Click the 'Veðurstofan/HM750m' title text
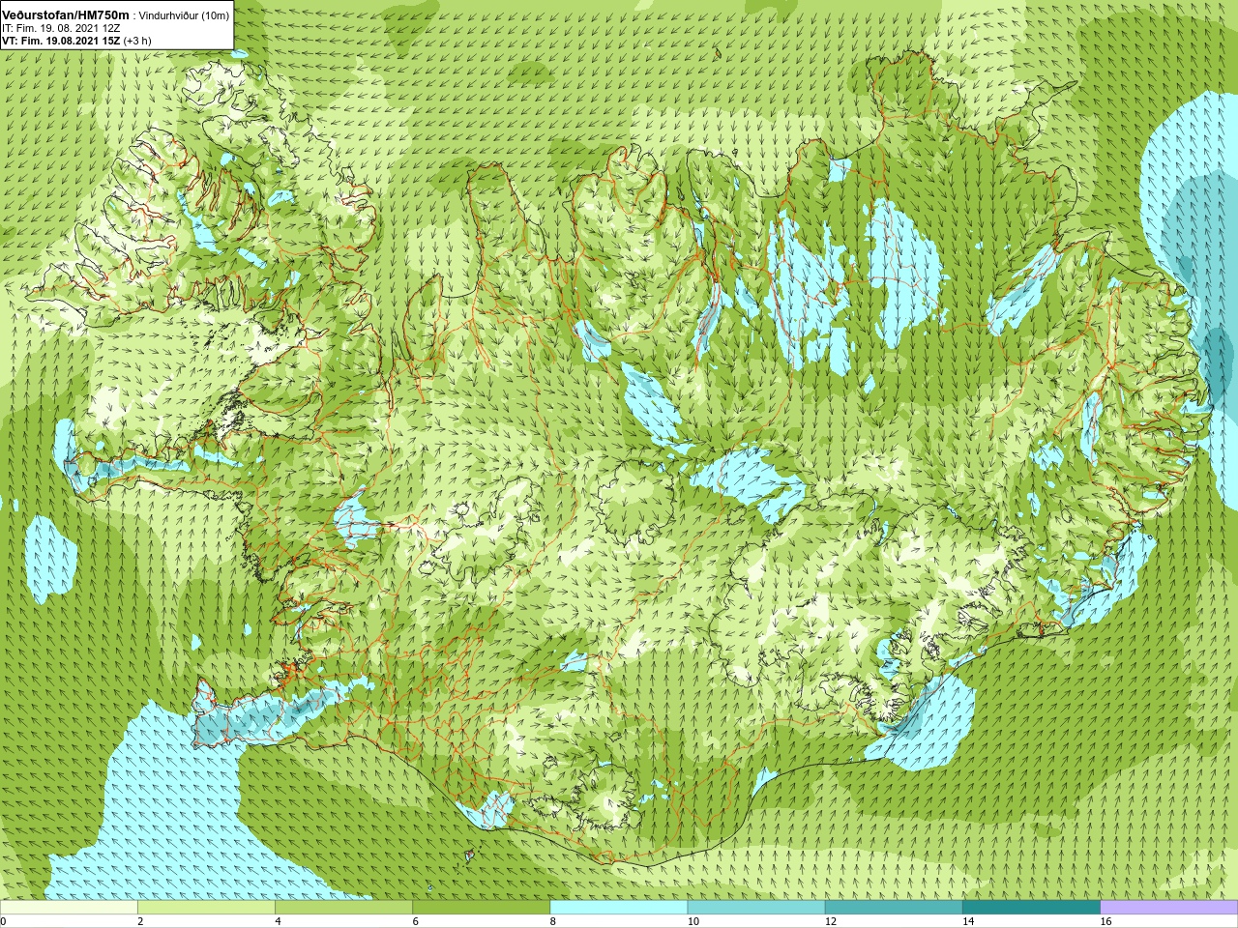 (x=66, y=14)
